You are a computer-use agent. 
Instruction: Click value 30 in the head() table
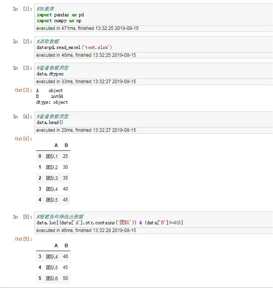click(65, 167)
